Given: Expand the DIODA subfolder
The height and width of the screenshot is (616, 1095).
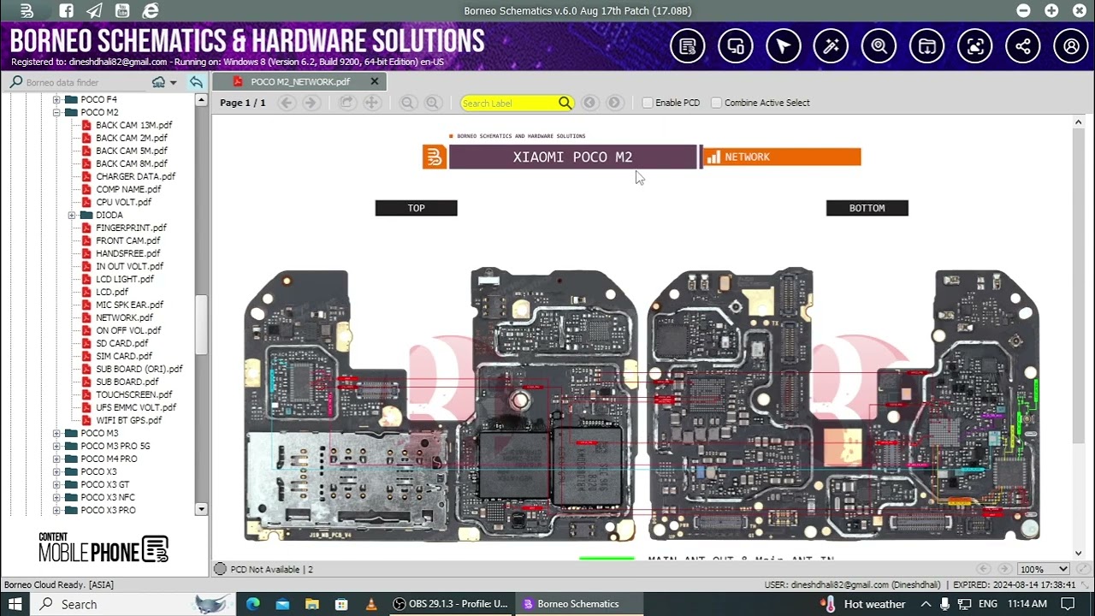Looking at the screenshot, I should click(x=72, y=215).
